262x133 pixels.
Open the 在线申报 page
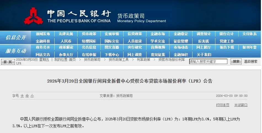tap(89, 55)
